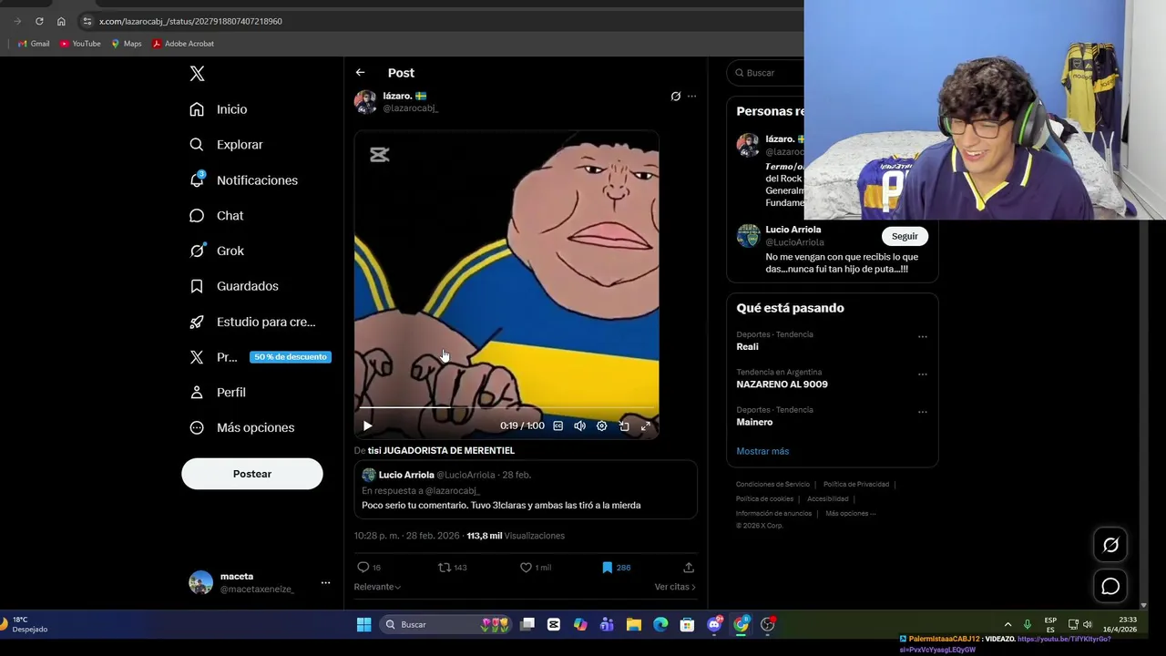The width and height of the screenshot is (1166, 656).
Task: Open Relevante sort dropdown
Action: 377,587
